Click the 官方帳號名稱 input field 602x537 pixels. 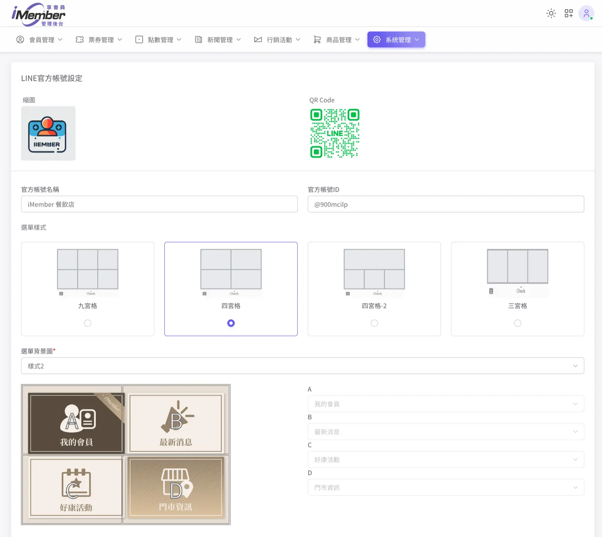(x=159, y=204)
